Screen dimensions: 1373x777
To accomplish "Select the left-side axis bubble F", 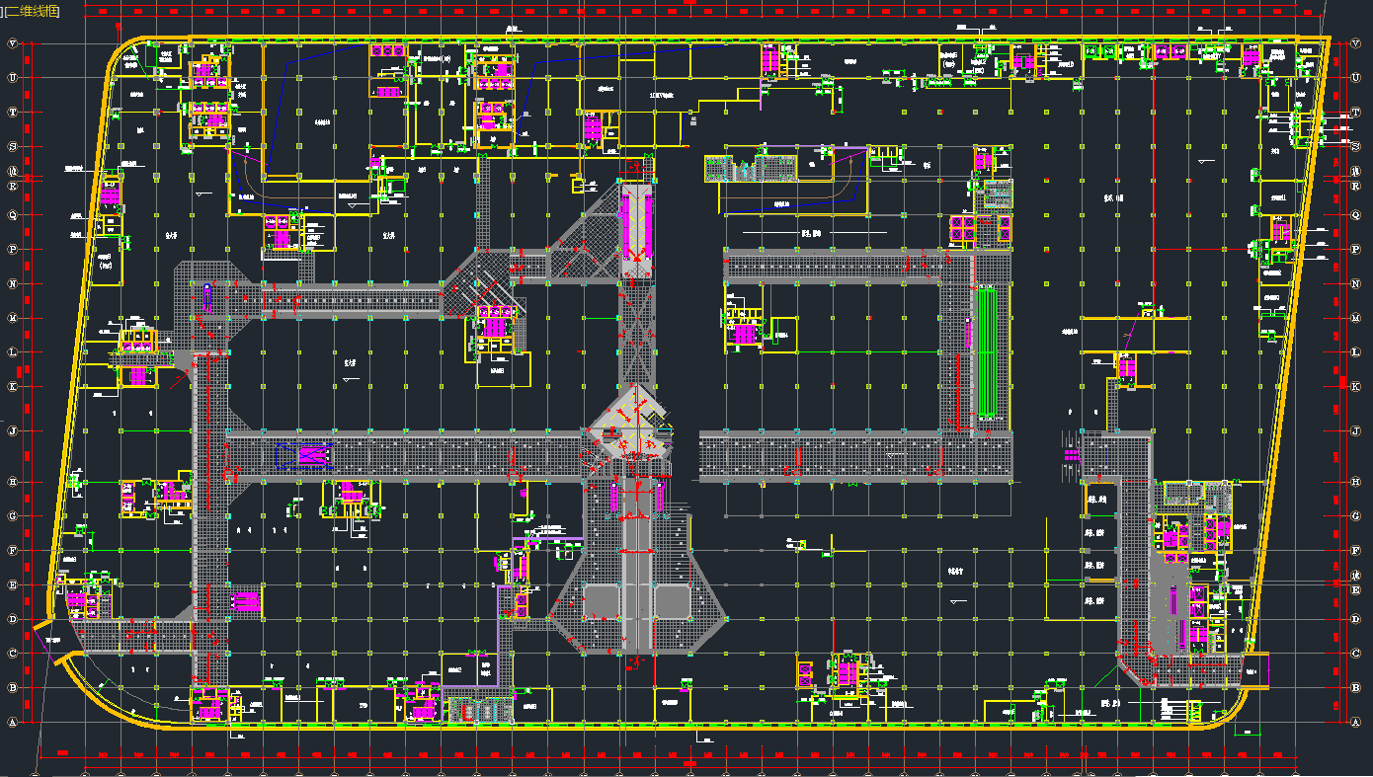I will [14, 550].
